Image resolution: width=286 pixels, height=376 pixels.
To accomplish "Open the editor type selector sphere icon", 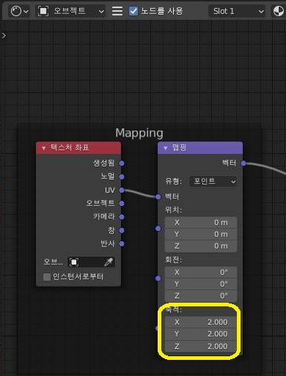I will click(x=19, y=11).
